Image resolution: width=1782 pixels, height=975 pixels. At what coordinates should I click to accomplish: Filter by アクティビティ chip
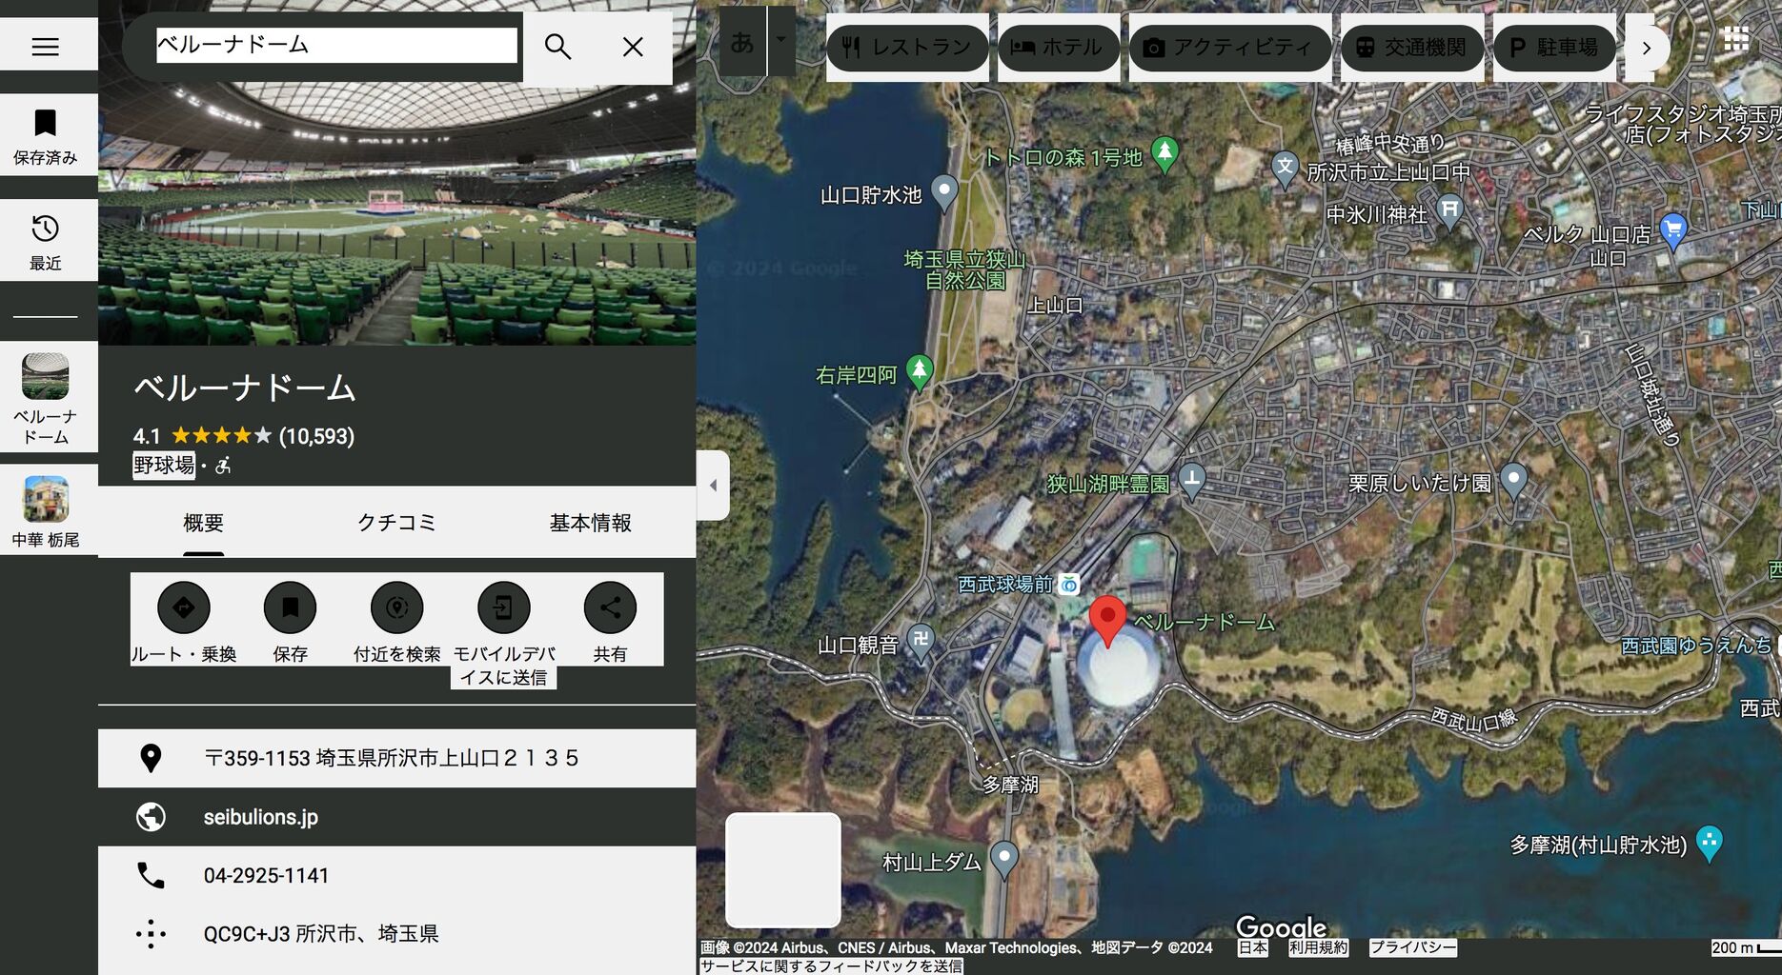[x=1230, y=48]
